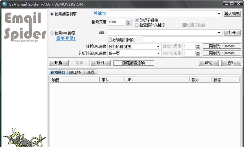Switch to the URL队列 tab
Screen dimensions: 244x147
(76, 72)
